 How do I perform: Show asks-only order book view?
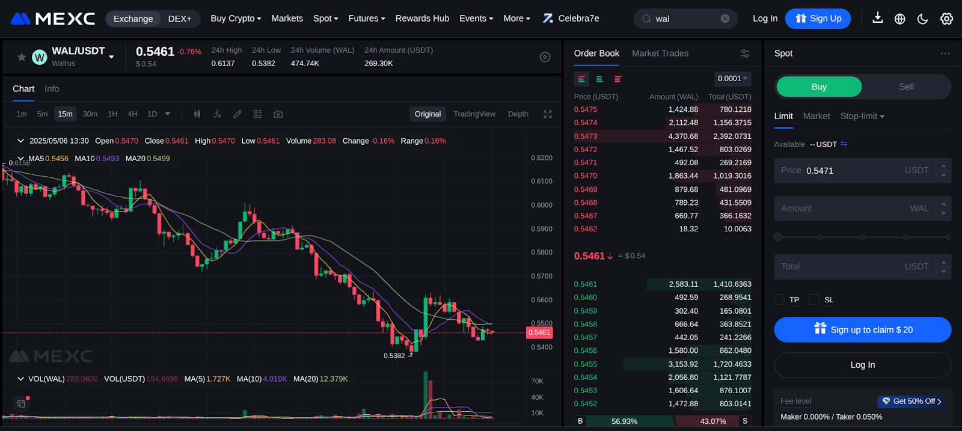pyautogui.click(x=617, y=79)
